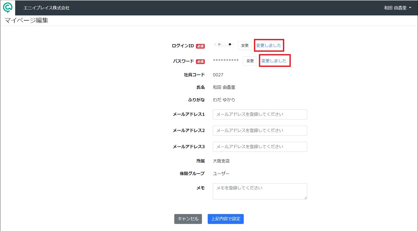Click the マイページ編集 page heading
Screen dimensions: 418x231
(x=26, y=20)
